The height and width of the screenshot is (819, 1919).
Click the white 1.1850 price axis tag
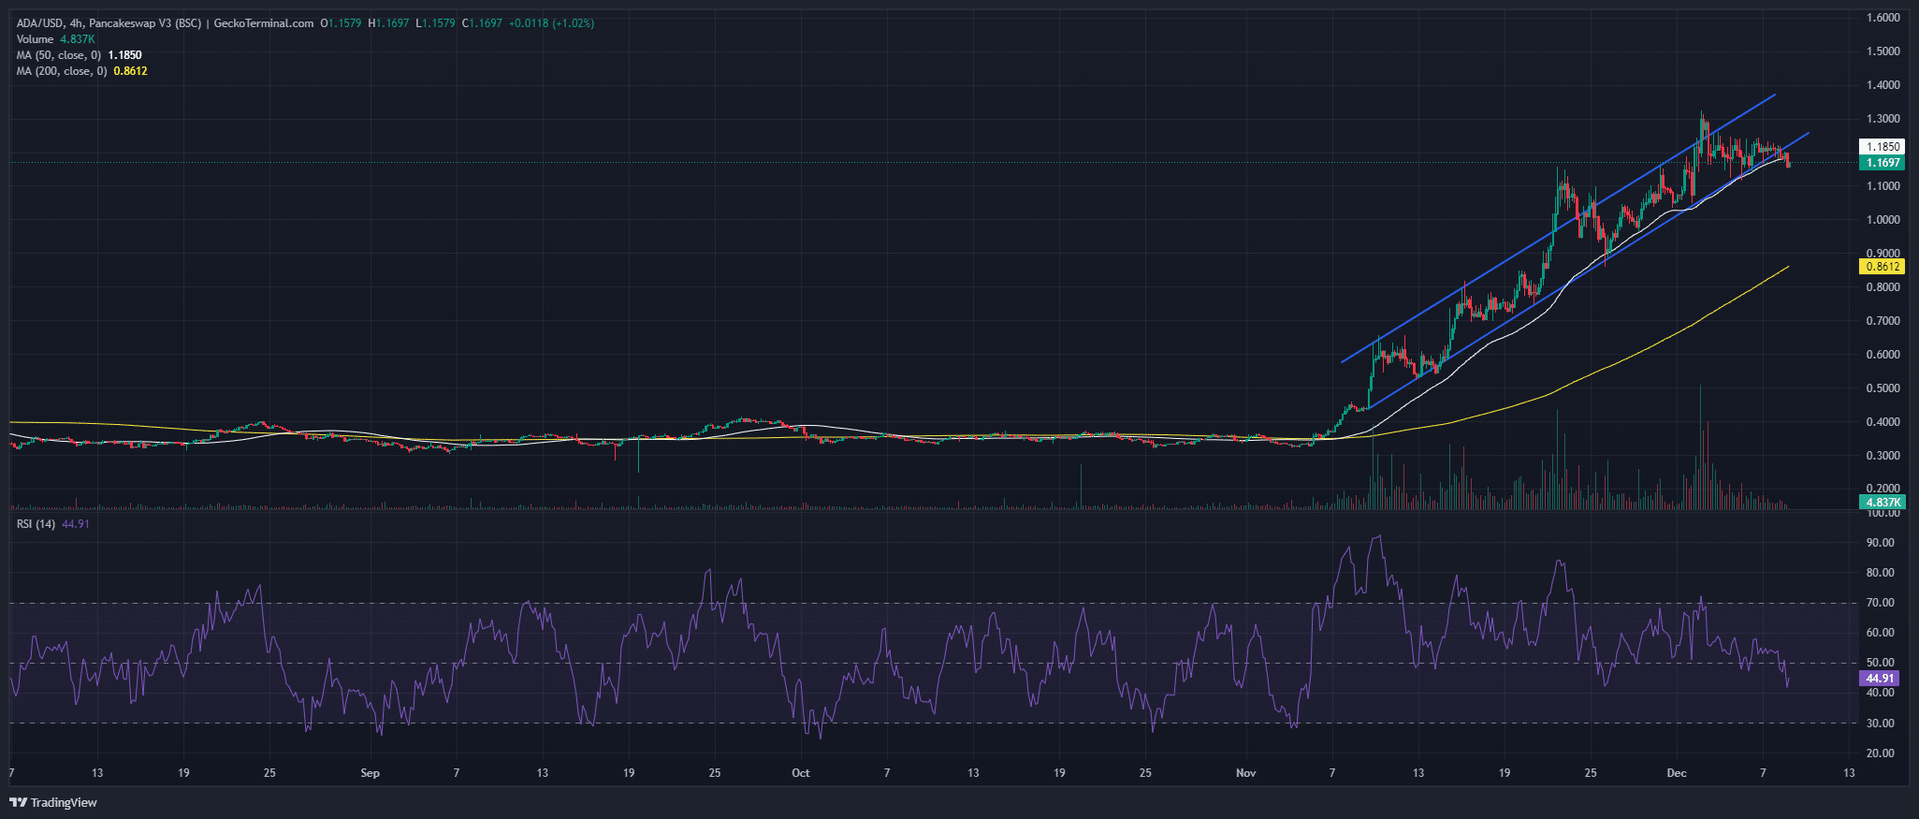(1883, 147)
